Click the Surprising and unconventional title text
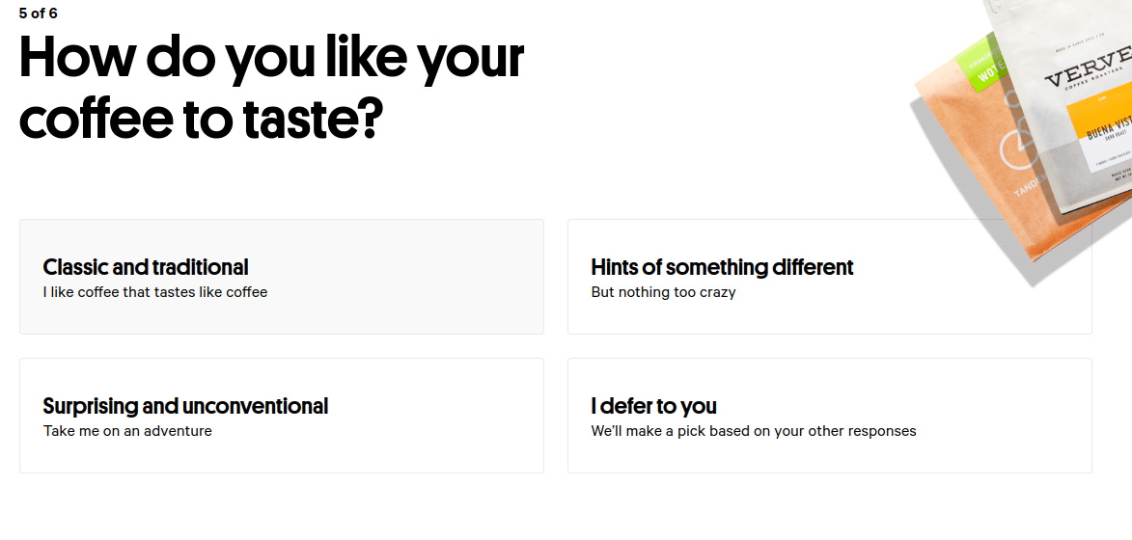 (x=185, y=407)
